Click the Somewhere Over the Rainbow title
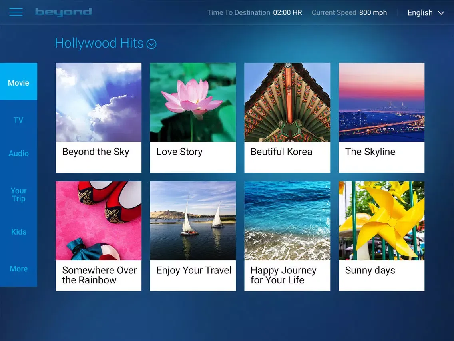This screenshot has width=454, height=341. tap(99, 275)
